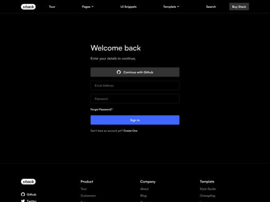Expand the Template dropdown in the navigation

[x=171, y=7]
